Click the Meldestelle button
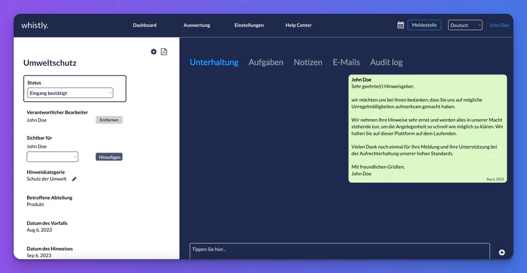The image size is (527, 273). 424,25
